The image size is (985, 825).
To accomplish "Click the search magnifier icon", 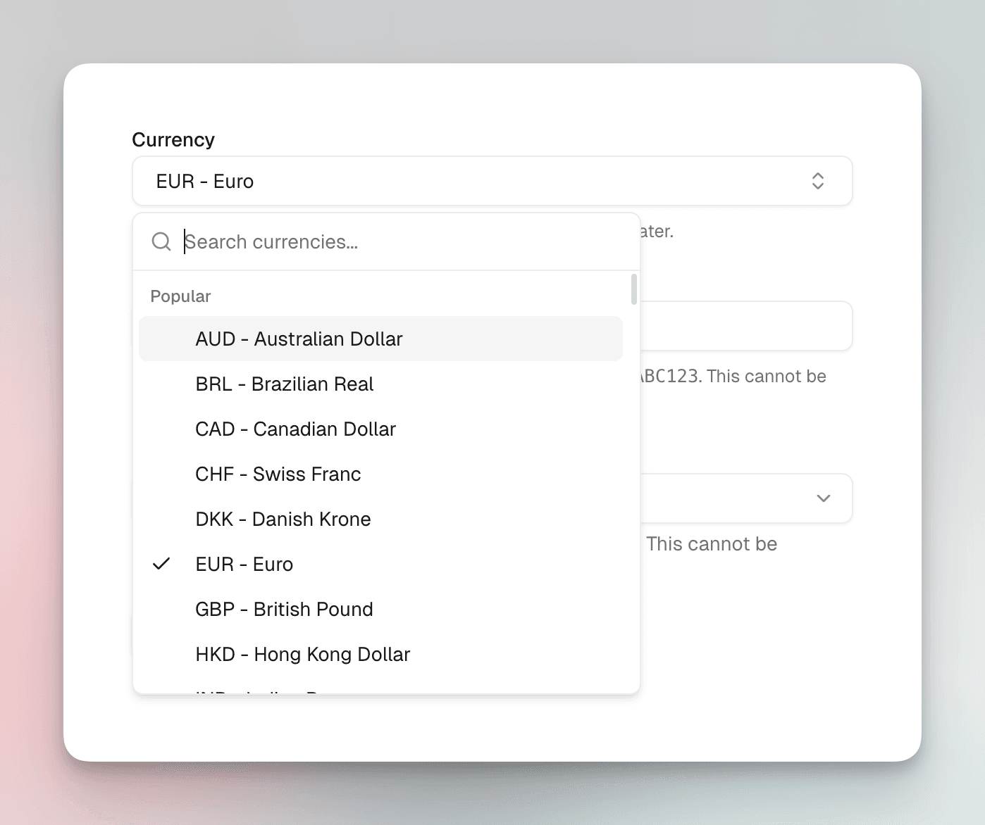I will click(161, 241).
